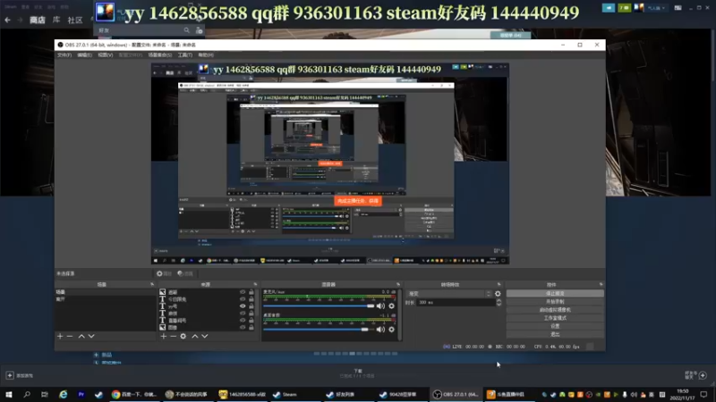Open Mic/Aux audio settings gear
This screenshot has height=402, width=716.
tap(391, 306)
